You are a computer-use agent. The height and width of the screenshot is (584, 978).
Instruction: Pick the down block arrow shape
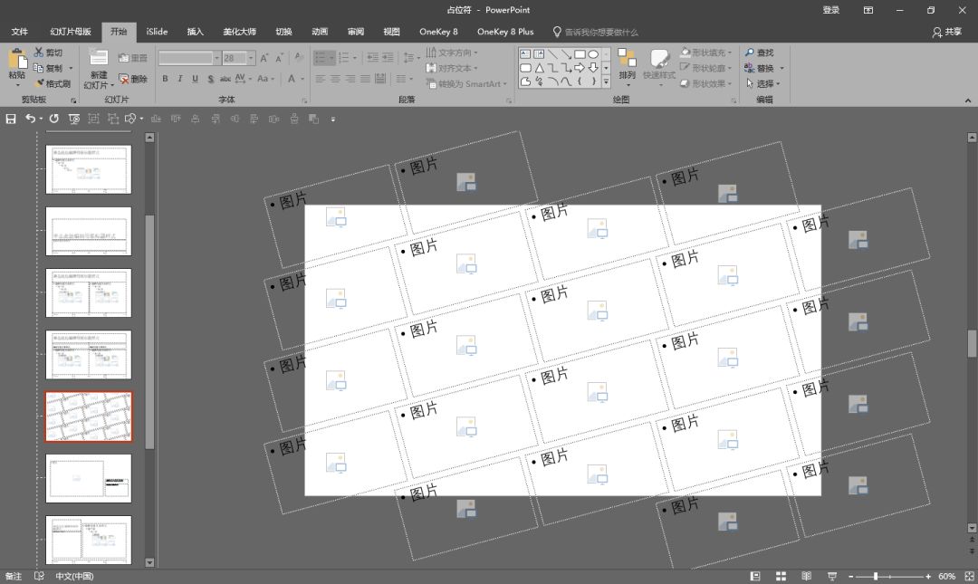tap(593, 68)
